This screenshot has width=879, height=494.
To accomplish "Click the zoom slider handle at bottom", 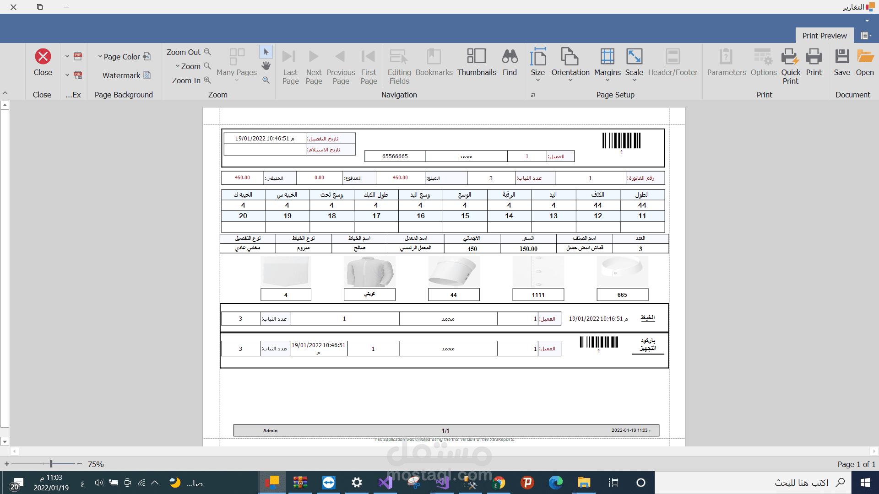I will (x=51, y=464).
